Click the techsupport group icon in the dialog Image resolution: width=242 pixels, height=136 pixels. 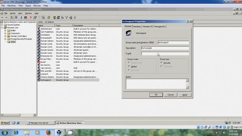pyautogui.click(x=129, y=33)
